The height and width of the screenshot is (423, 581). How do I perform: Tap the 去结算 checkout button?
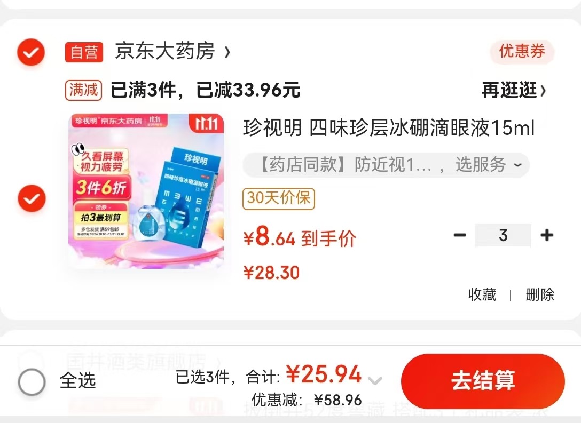click(x=483, y=381)
